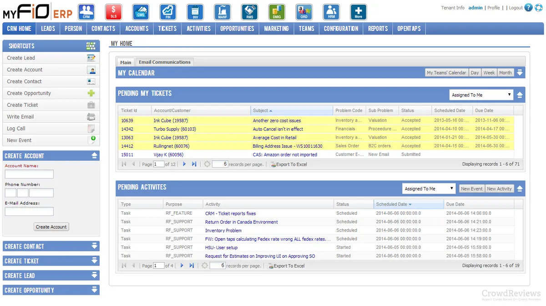Image resolution: width=546 pixels, height=306 pixels.
Task: Open Assigned To Me dropdown in Pending Tickets
Action: [481, 95]
